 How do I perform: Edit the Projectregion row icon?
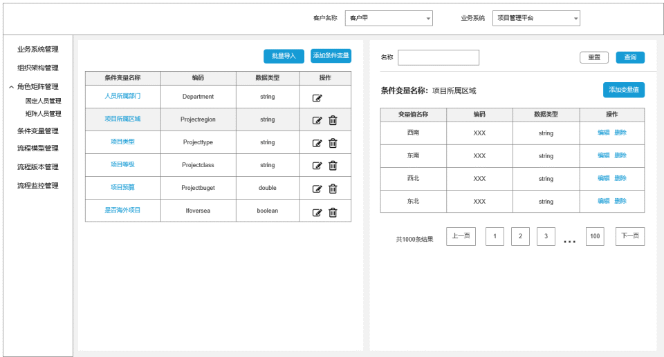[x=317, y=121]
